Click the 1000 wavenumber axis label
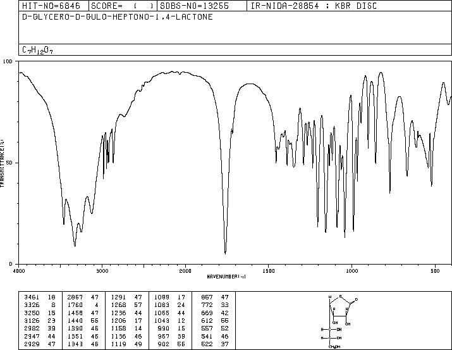The width and height of the screenshot is (452, 350). tap(351, 271)
